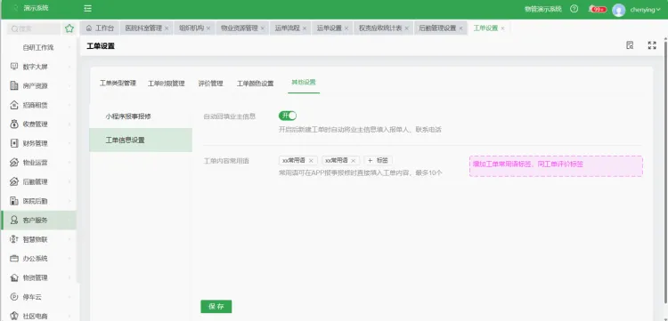Close the 后勤管理设置 page tab
668x321 pixels.
[460, 28]
